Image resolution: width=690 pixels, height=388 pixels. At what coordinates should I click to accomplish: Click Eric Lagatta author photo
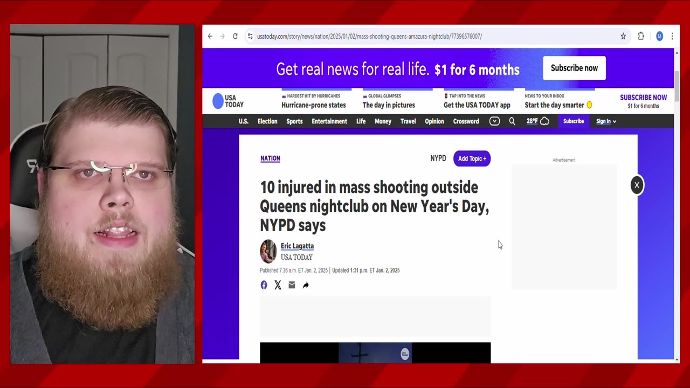(268, 251)
